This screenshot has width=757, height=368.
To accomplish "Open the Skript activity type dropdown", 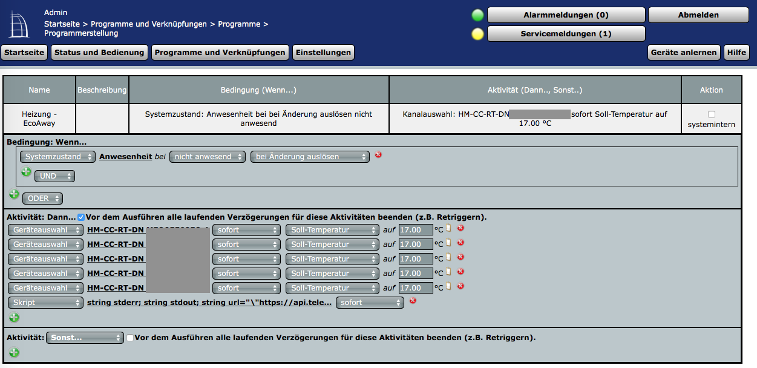I will coord(45,303).
